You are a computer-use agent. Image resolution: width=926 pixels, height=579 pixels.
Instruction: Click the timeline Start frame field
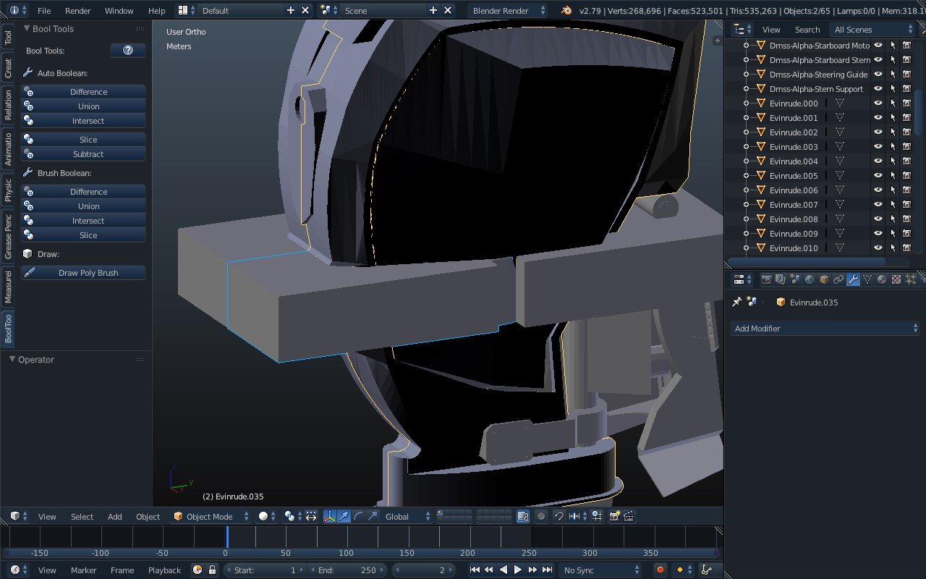[x=266, y=570]
